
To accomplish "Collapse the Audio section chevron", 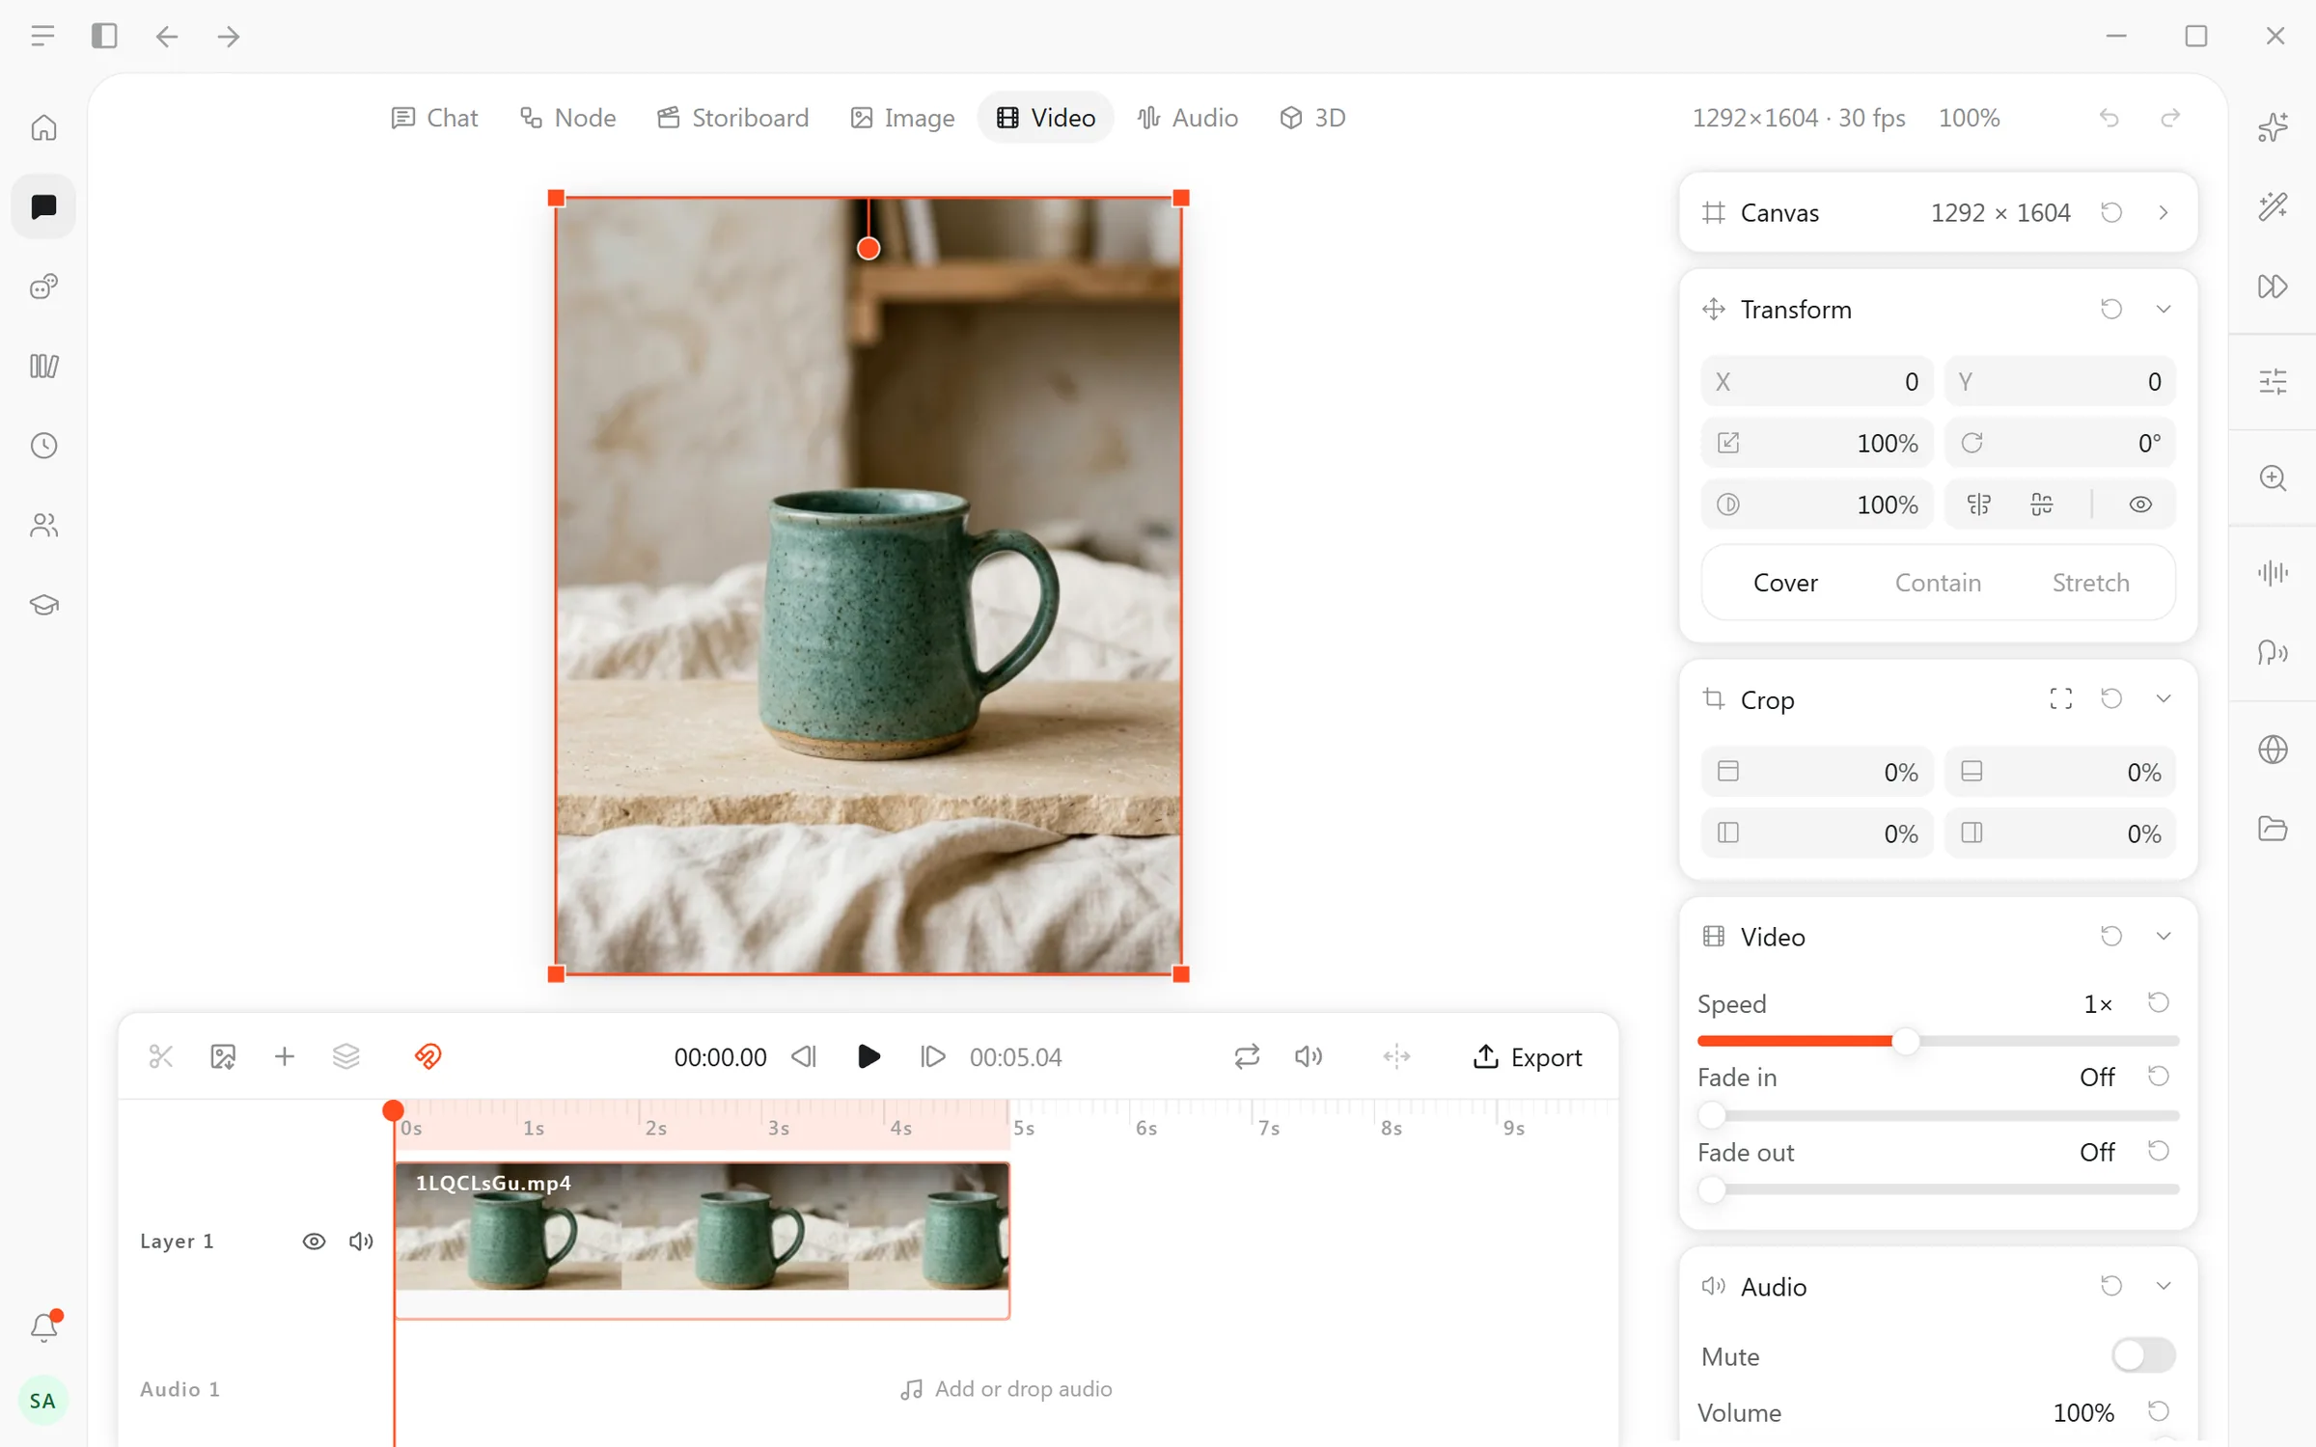I will tap(2164, 1285).
